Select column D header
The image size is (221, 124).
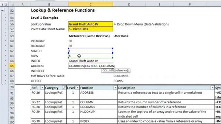point(129,4)
